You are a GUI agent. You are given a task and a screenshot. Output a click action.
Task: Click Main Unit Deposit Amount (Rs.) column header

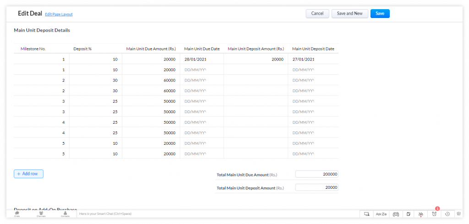click(x=256, y=49)
